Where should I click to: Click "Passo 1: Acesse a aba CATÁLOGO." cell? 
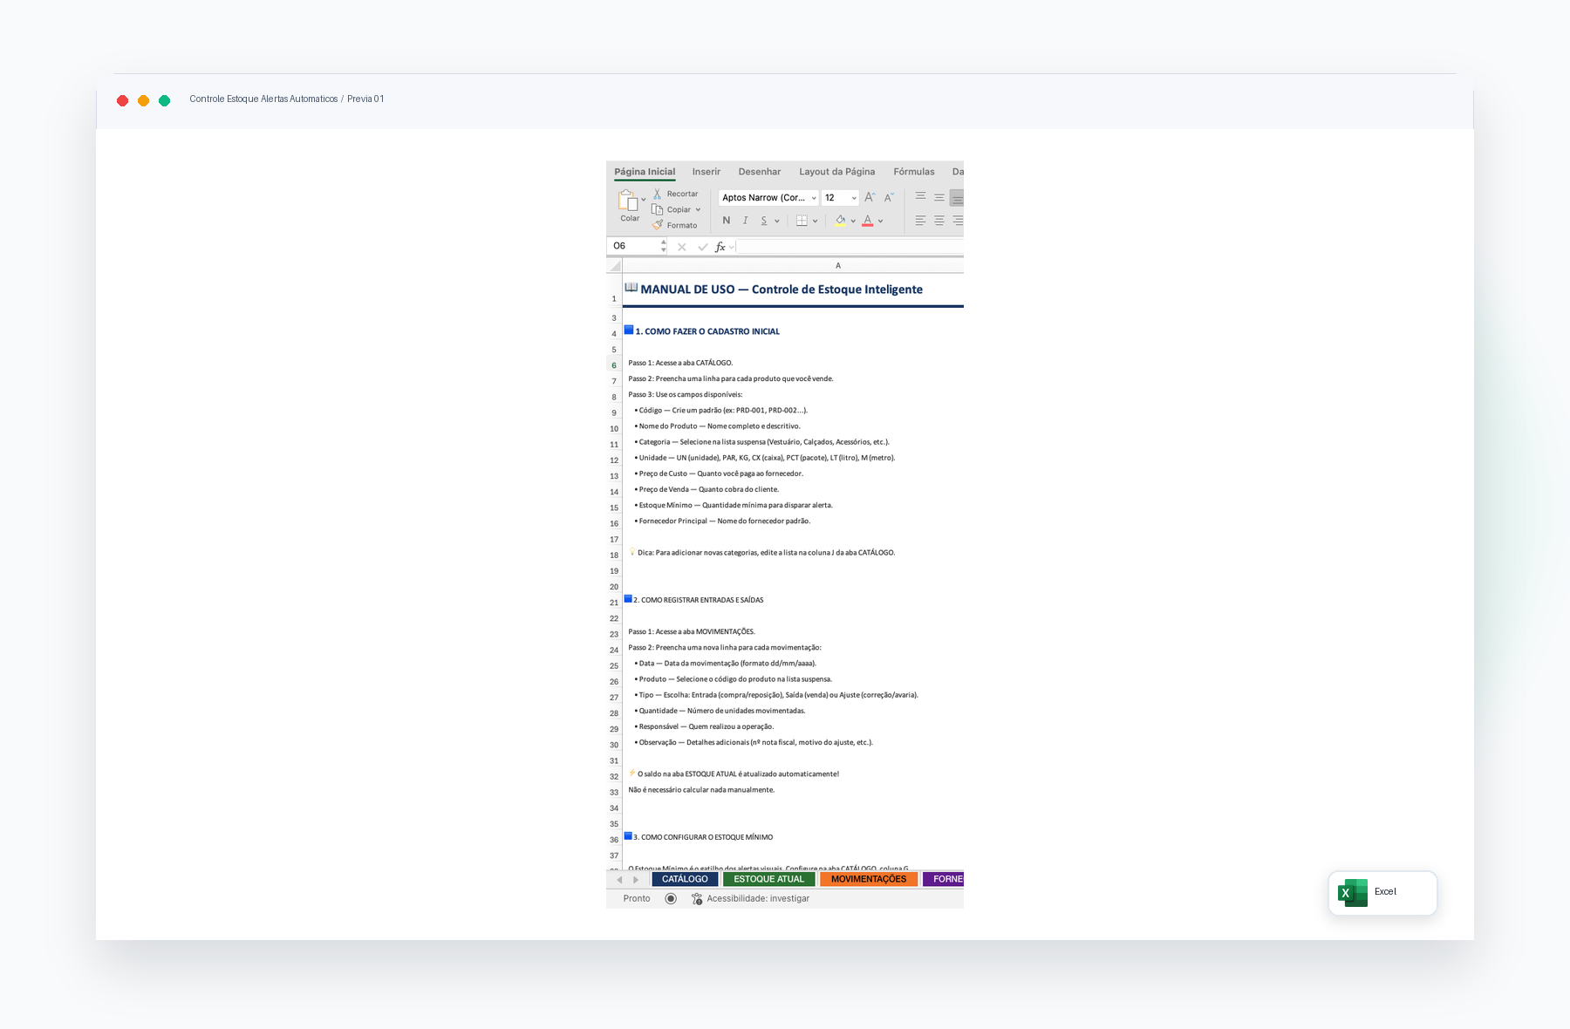pos(680,363)
